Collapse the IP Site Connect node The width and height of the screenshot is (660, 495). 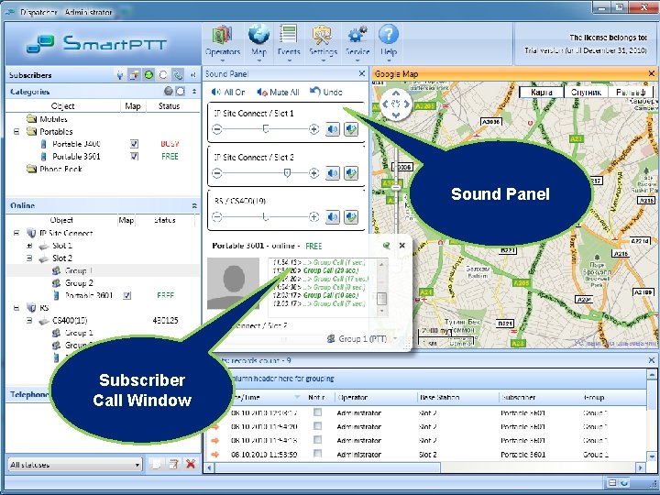pyautogui.click(x=16, y=233)
